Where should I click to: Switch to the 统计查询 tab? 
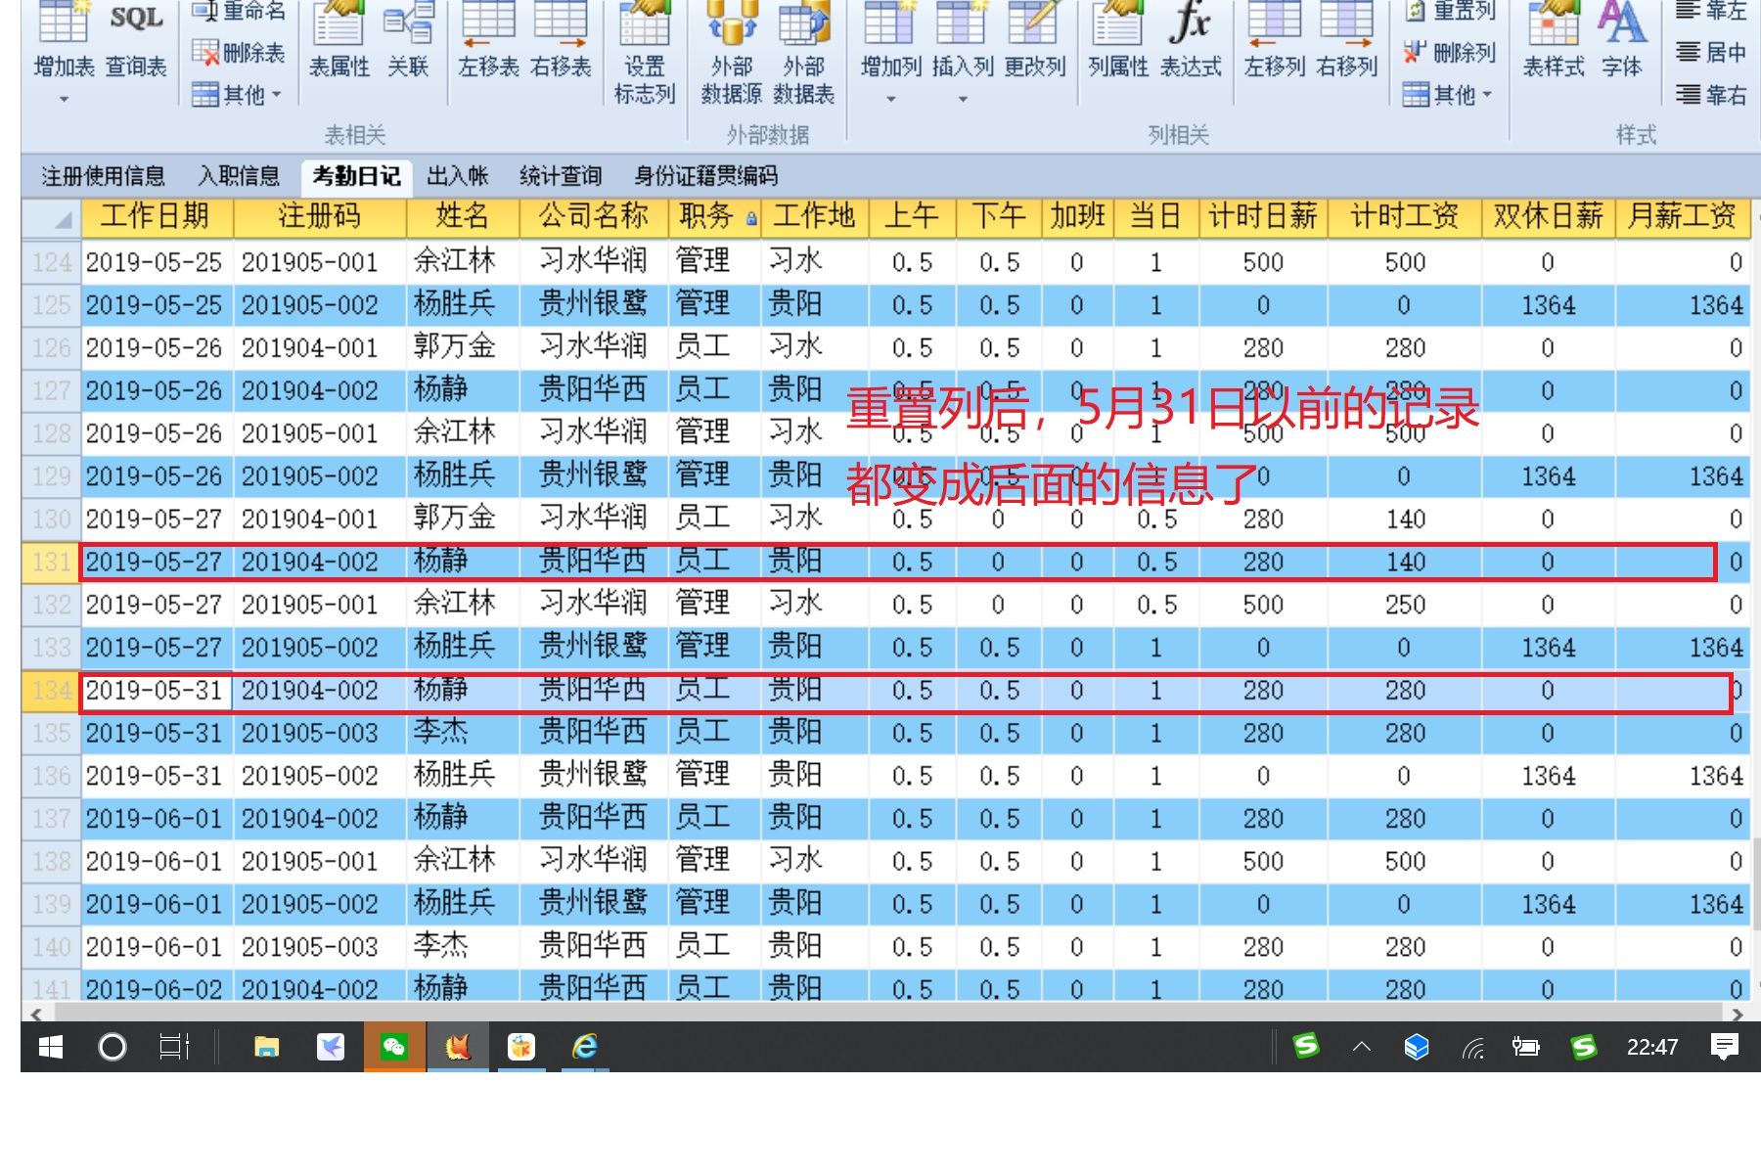click(560, 176)
